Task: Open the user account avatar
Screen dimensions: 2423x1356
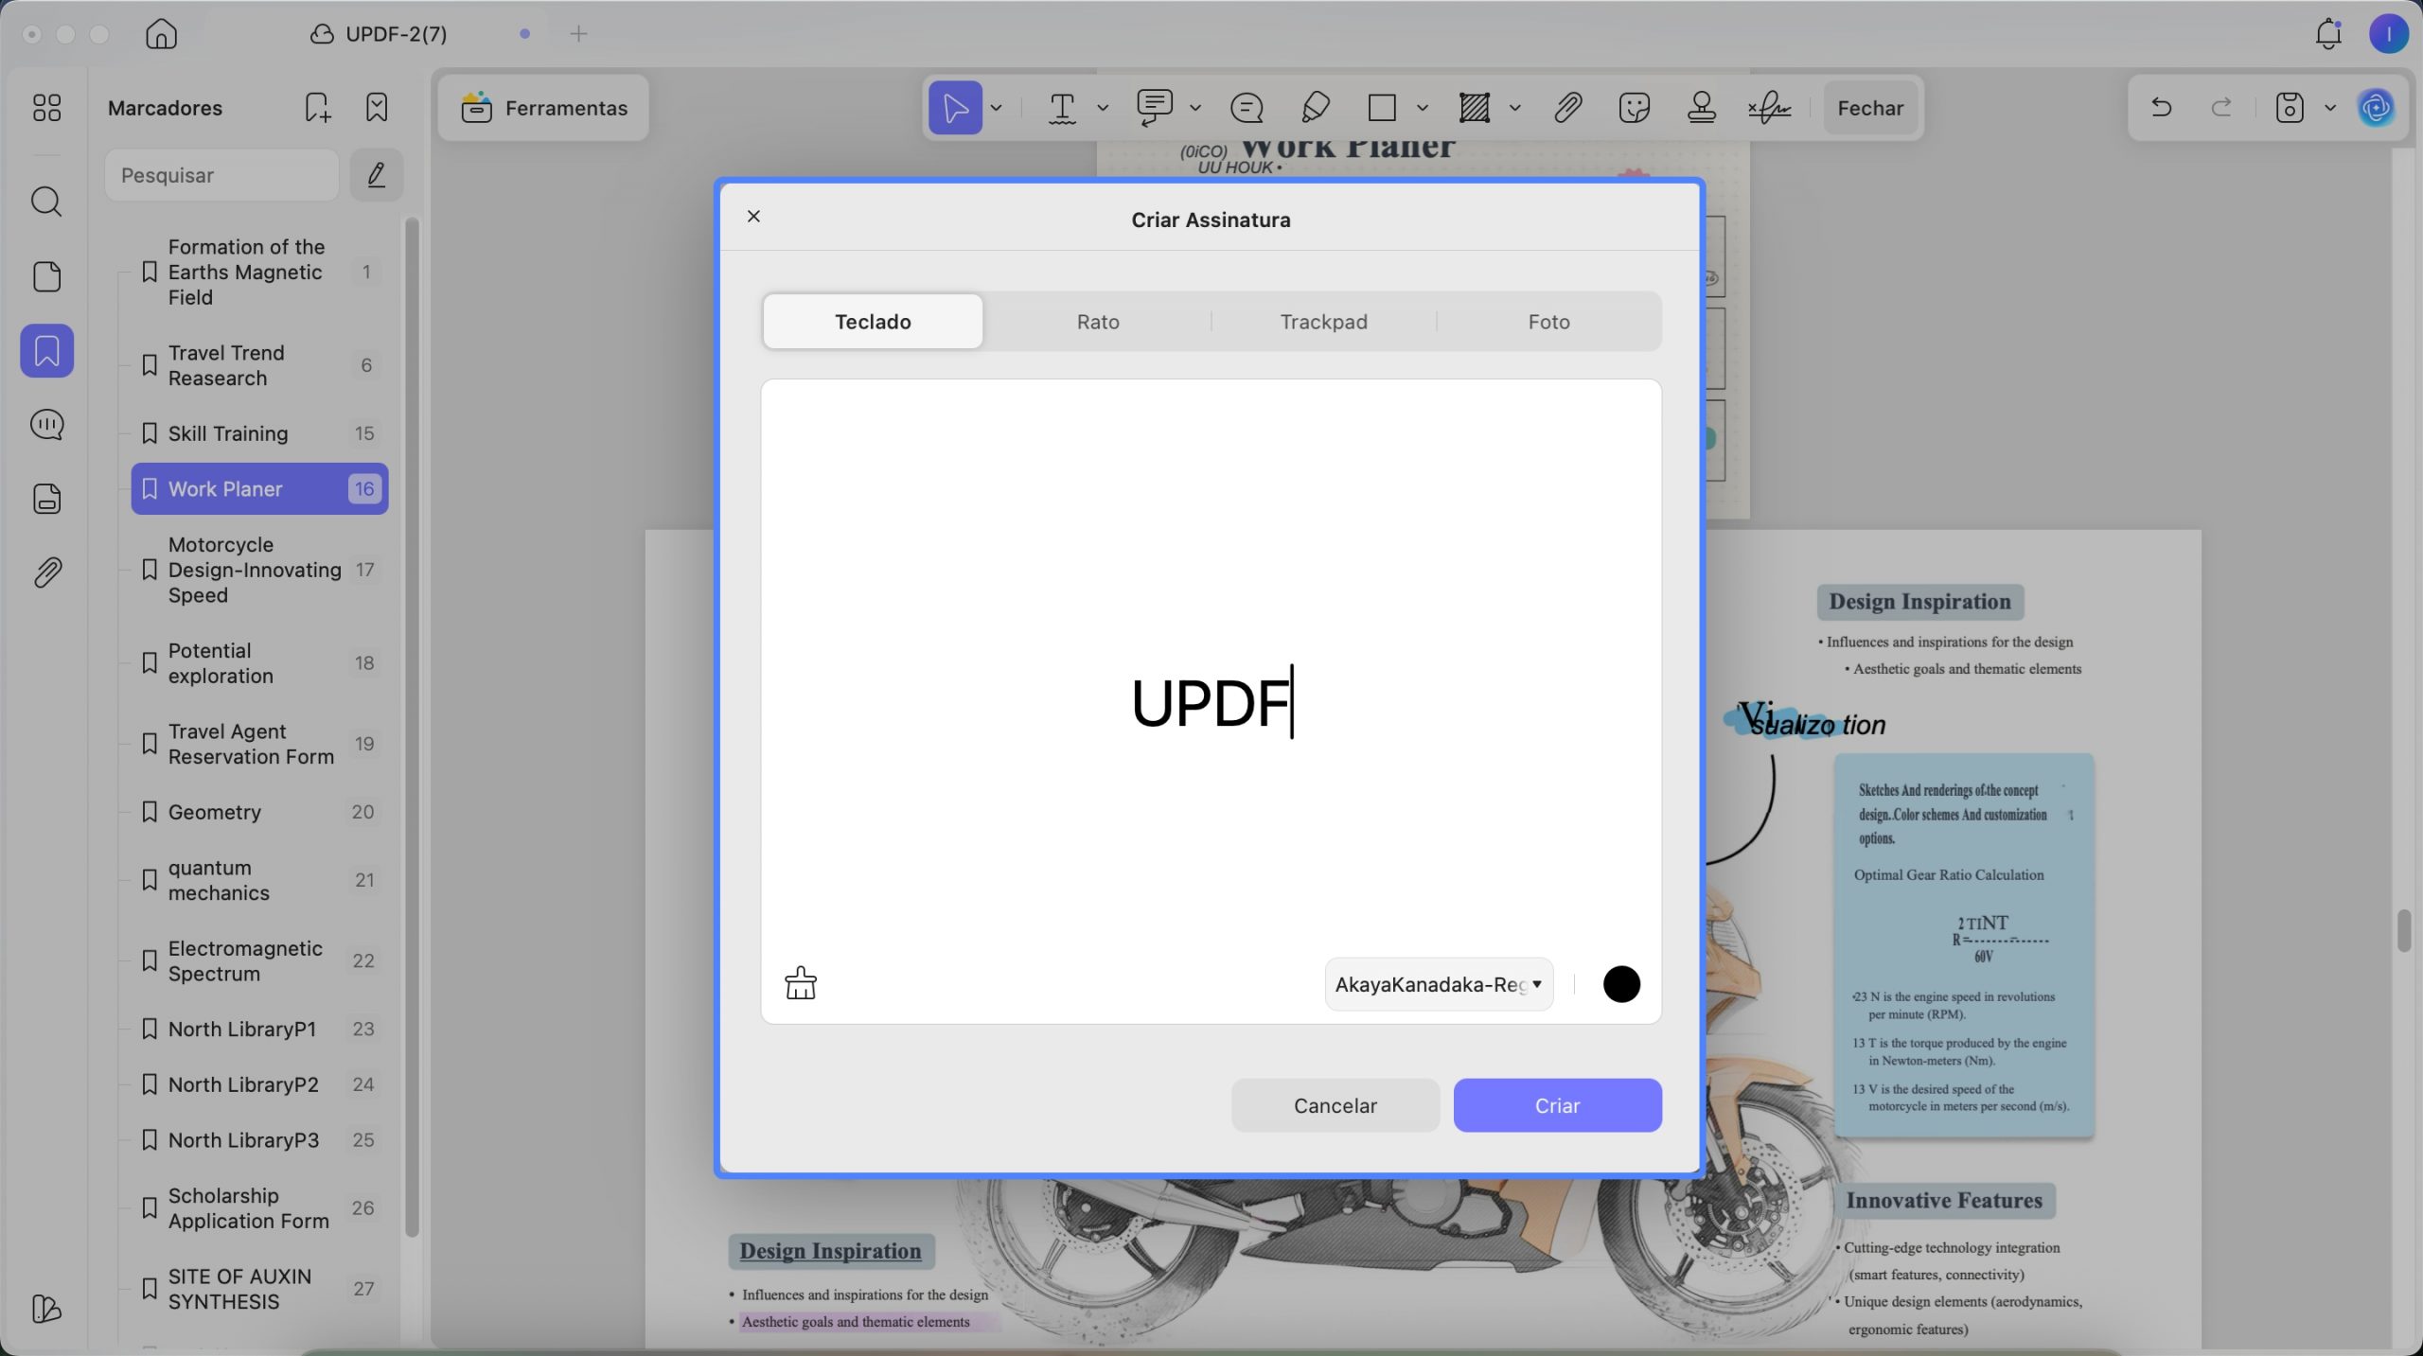Action: point(2389,34)
